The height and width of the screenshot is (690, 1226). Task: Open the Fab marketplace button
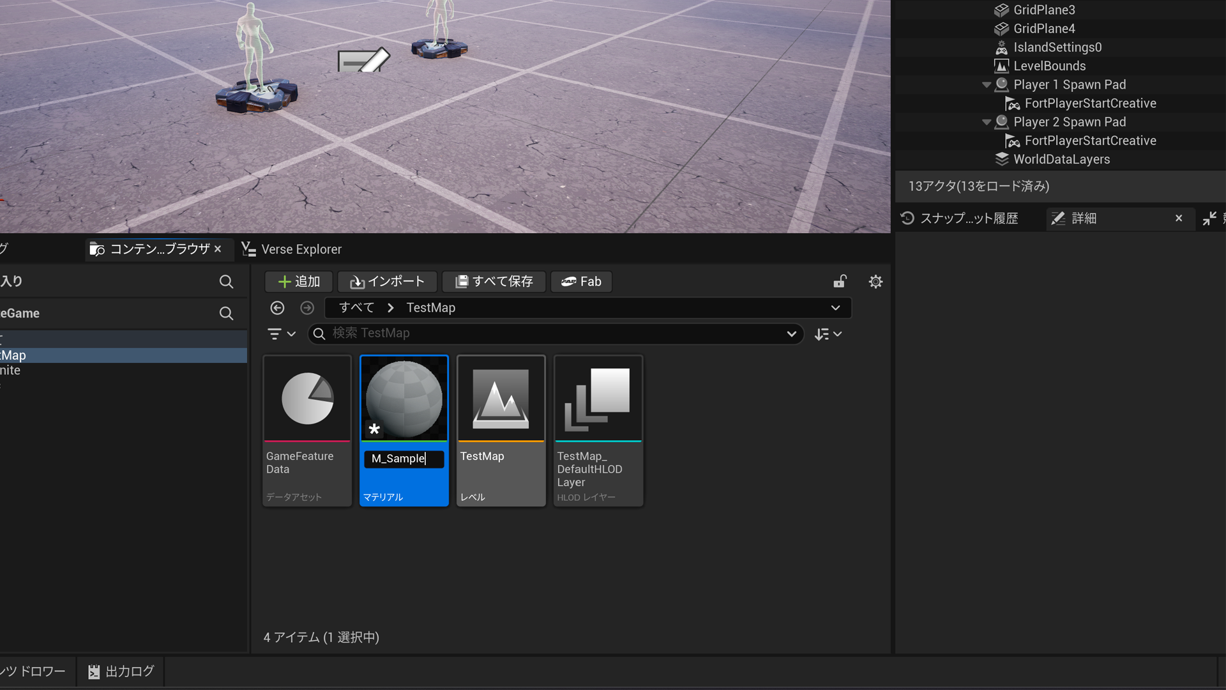[580, 281]
